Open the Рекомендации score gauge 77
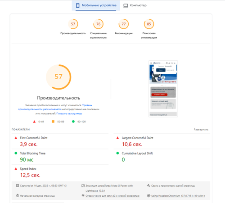Screen dimensions: 225x203 pos(124,24)
